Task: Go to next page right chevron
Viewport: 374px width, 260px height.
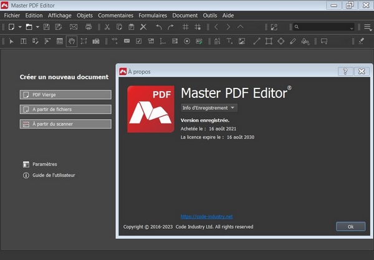Action: point(228,27)
